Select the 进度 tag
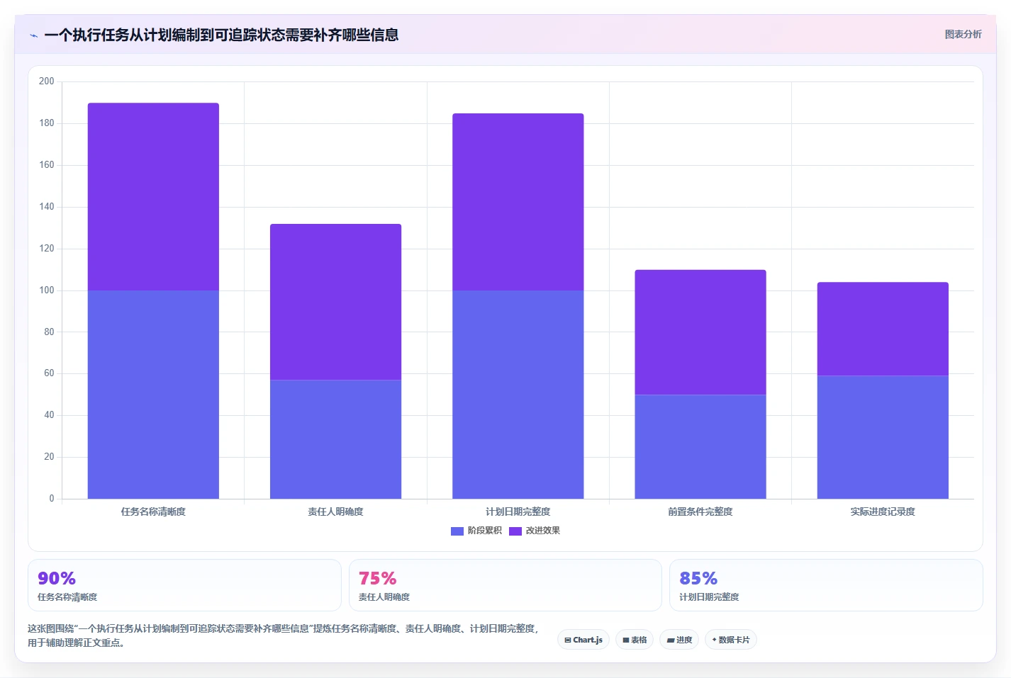 click(679, 640)
